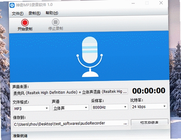181x140 pixels.
Task: Click the 开始录制 label
Action: tap(25, 29)
